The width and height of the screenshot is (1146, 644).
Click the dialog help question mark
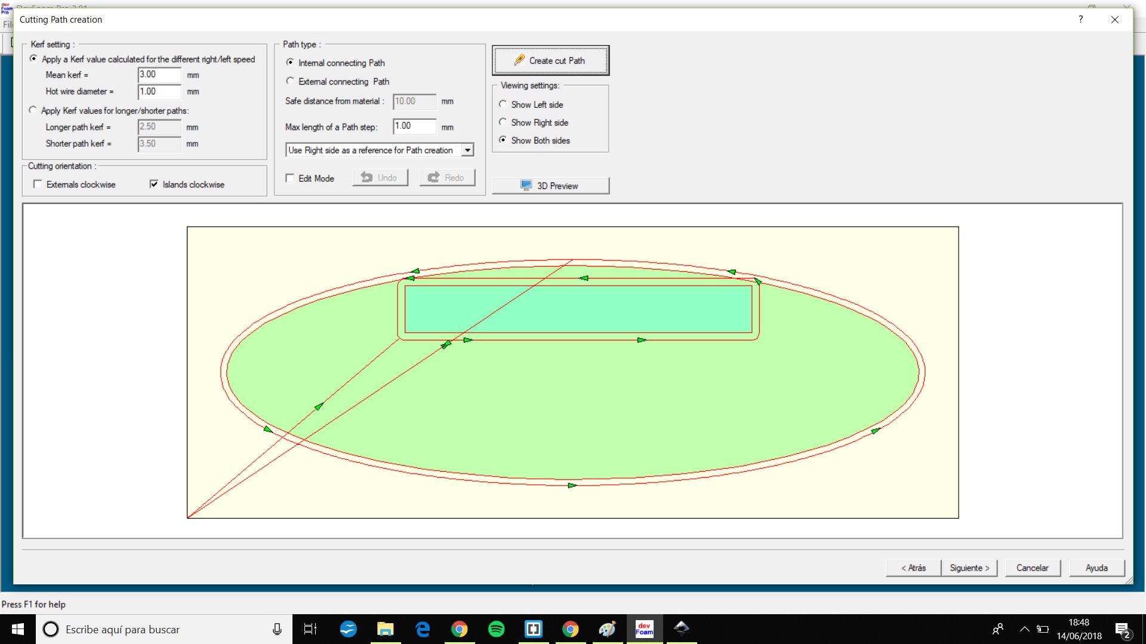point(1080,20)
